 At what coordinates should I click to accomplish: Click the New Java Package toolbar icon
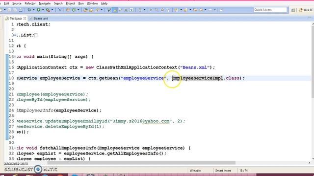[x=68, y=10]
